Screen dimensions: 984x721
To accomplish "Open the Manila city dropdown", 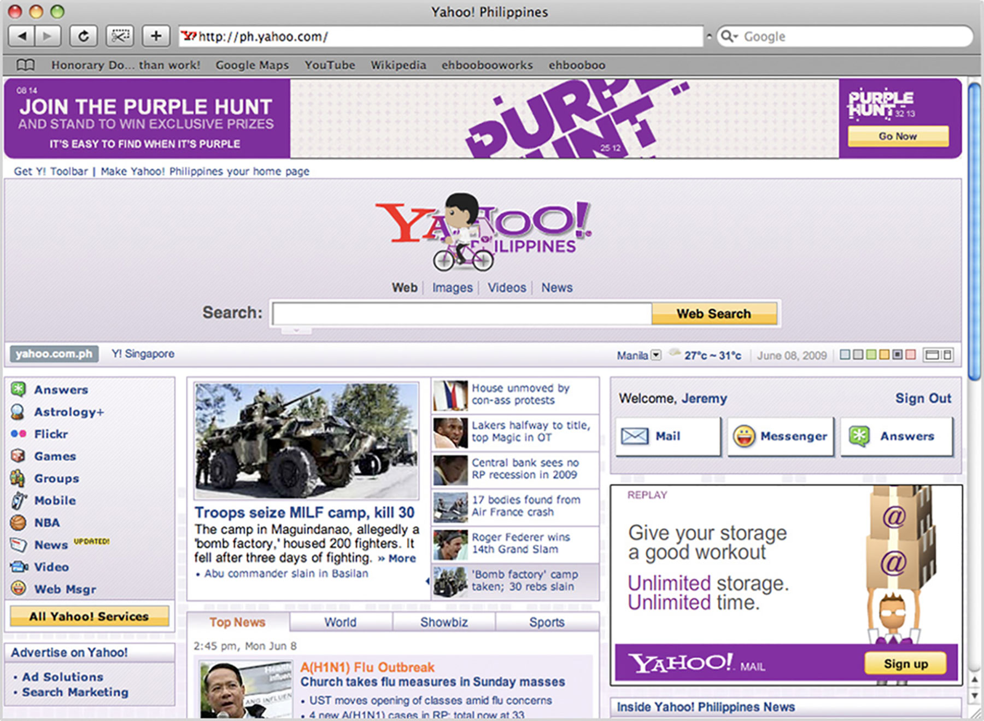I will point(656,355).
